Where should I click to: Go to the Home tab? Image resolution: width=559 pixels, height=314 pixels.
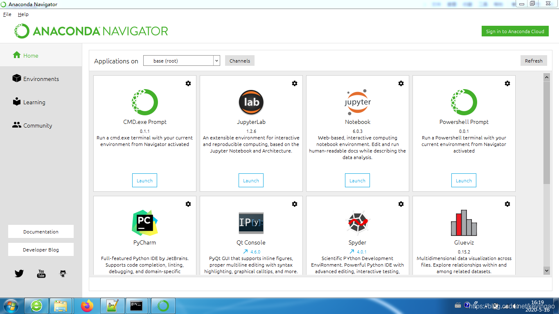point(41,55)
